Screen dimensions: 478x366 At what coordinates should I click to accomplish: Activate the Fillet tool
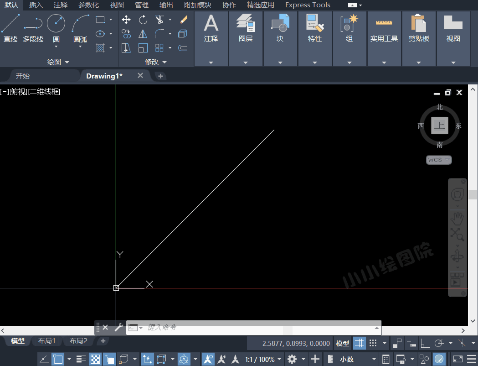tap(159, 34)
